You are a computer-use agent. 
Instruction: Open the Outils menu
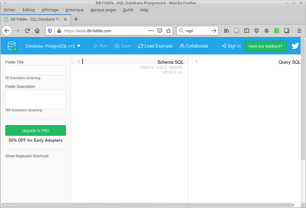[x=128, y=10]
